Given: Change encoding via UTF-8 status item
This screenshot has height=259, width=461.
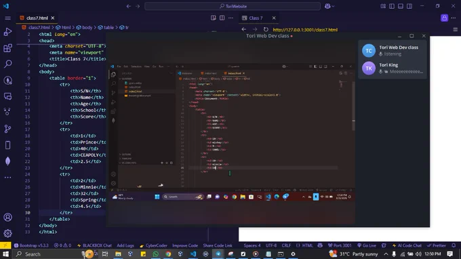Looking at the screenshot, I should click(271, 245).
